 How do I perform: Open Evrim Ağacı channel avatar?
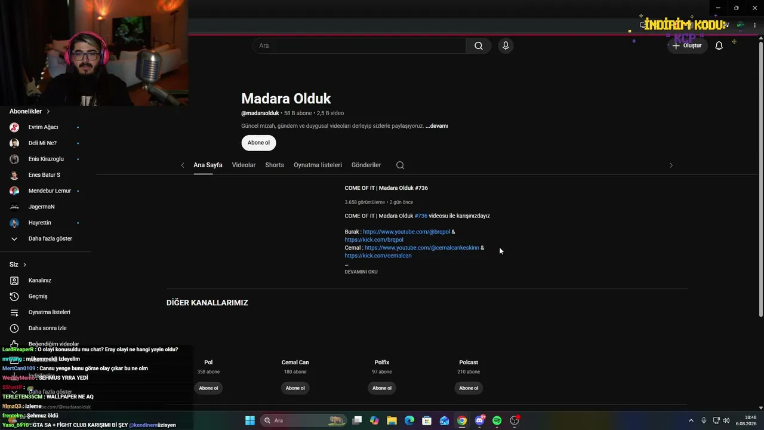coord(14,127)
